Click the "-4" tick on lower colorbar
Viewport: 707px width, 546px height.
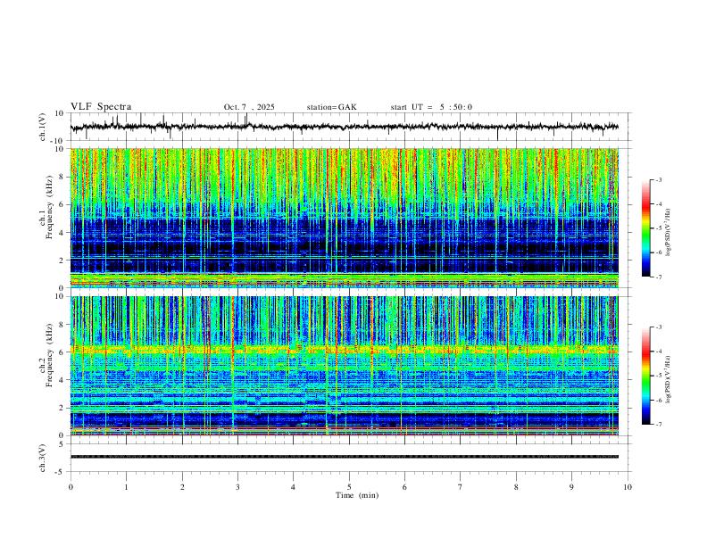click(658, 352)
